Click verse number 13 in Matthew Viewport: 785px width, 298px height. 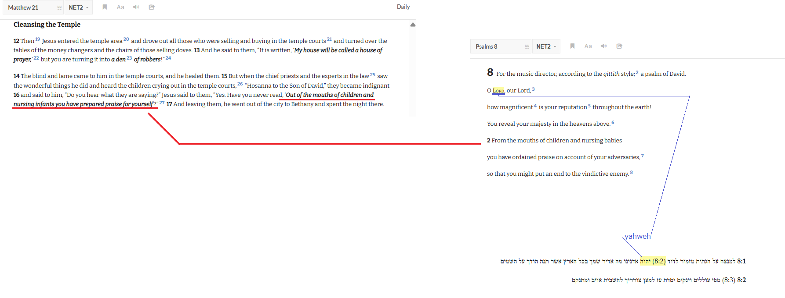[x=197, y=50]
